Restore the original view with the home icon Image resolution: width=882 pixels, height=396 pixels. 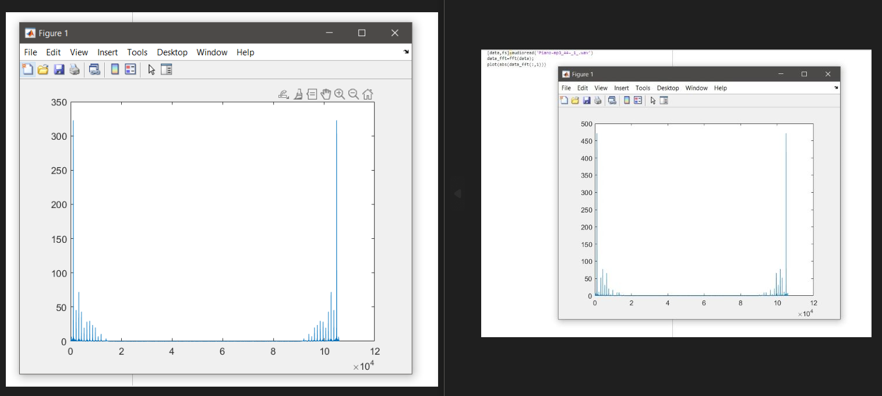click(x=368, y=94)
